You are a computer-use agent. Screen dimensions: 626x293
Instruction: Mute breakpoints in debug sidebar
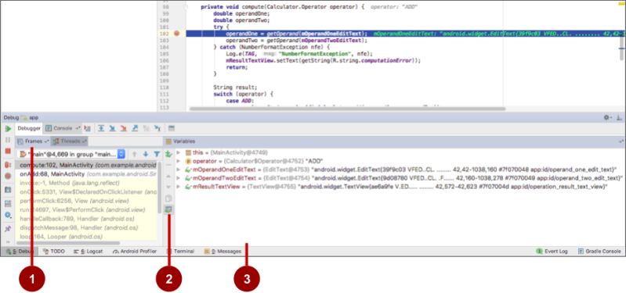click(8, 176)
